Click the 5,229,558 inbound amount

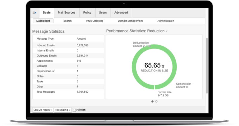[x=82, y=45]
